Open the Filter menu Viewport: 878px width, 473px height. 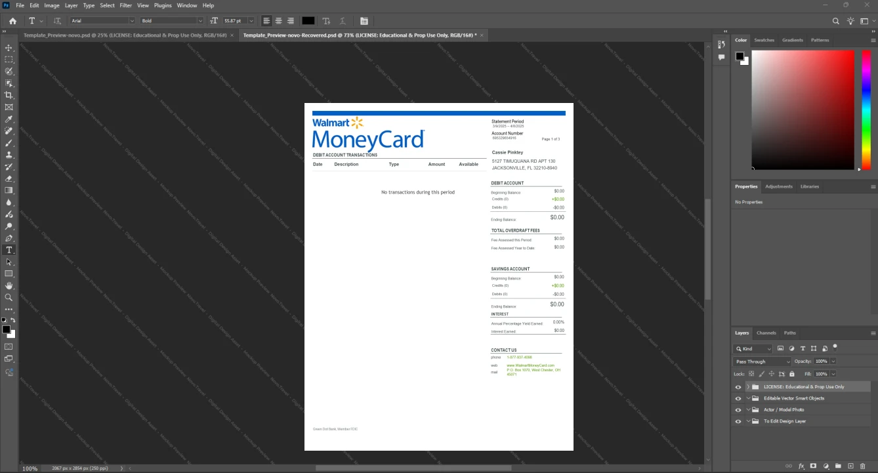coord(125,5)
